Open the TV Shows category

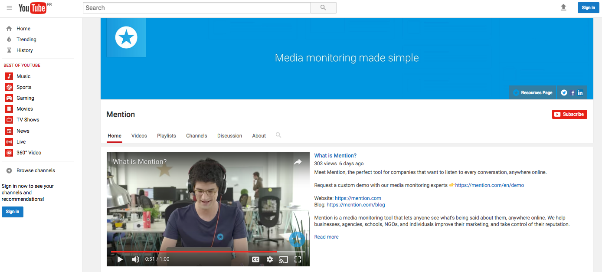[x=22, y=120]
